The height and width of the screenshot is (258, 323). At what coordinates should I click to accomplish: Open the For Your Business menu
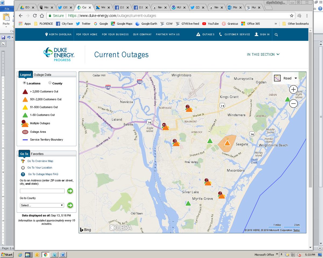pos(115,34)
